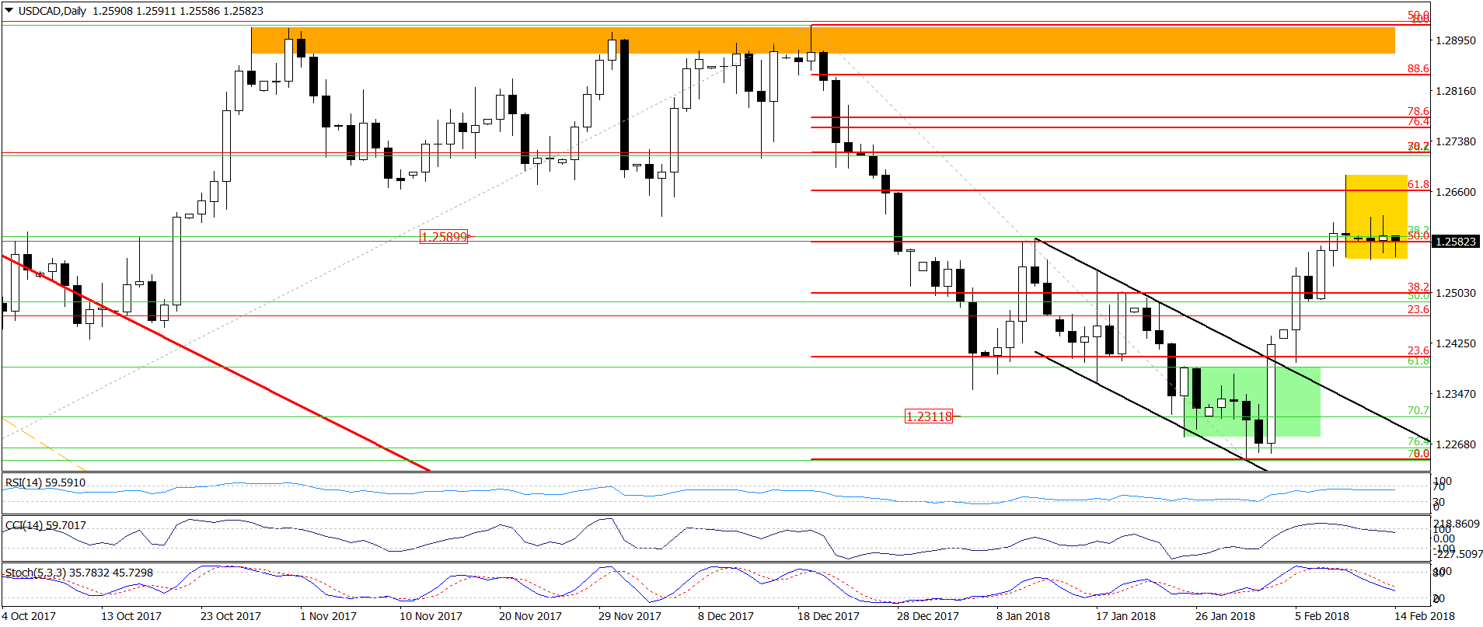Click the 26 Jan 2018 date label

point(1225,616)
